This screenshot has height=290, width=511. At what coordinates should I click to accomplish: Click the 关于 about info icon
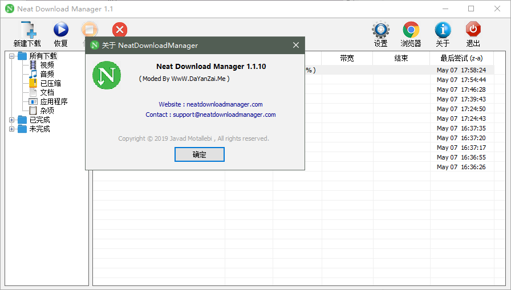[x=443, y=30]
